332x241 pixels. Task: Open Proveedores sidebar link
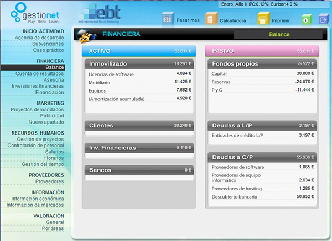pos(50,181)
